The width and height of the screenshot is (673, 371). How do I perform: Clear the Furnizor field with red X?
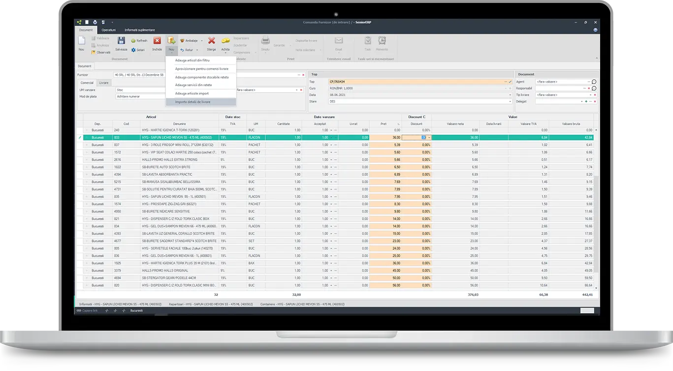[303, 75]
